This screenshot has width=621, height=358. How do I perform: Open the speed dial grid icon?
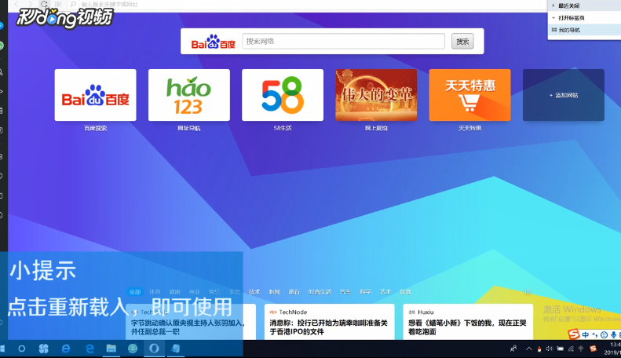point(58,5)
